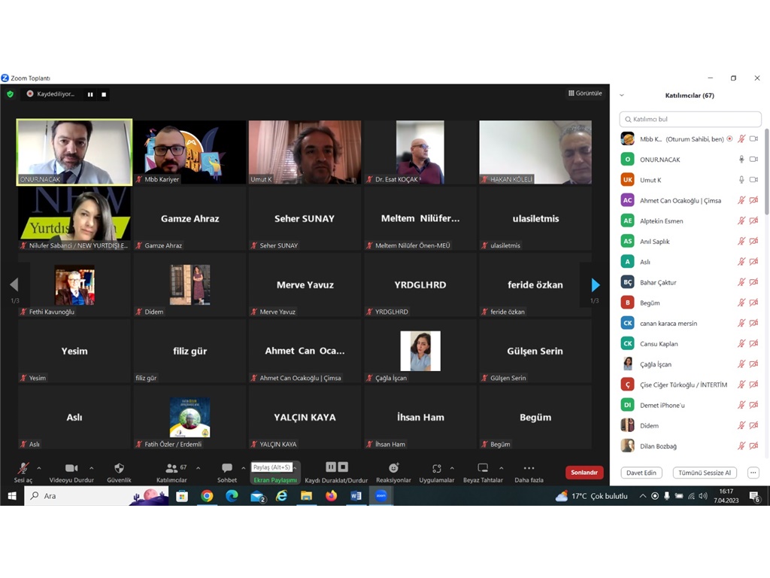
Task: Toggle Umut K's camera icon in participants list
Action: click(x=753, y=180)
